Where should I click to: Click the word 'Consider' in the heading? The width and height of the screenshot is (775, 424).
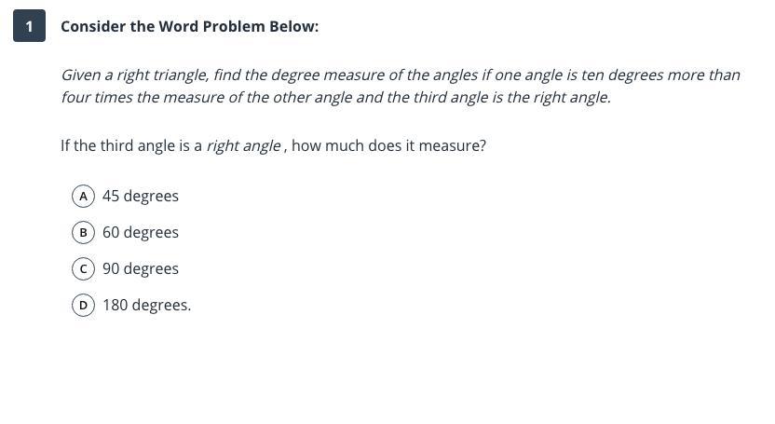(93, 26)
